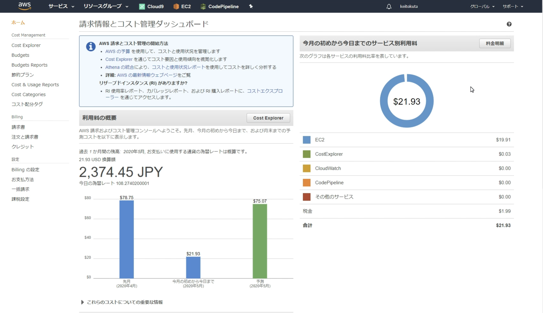Click the blue info icon in getting-started box

(x=91, y=46)
